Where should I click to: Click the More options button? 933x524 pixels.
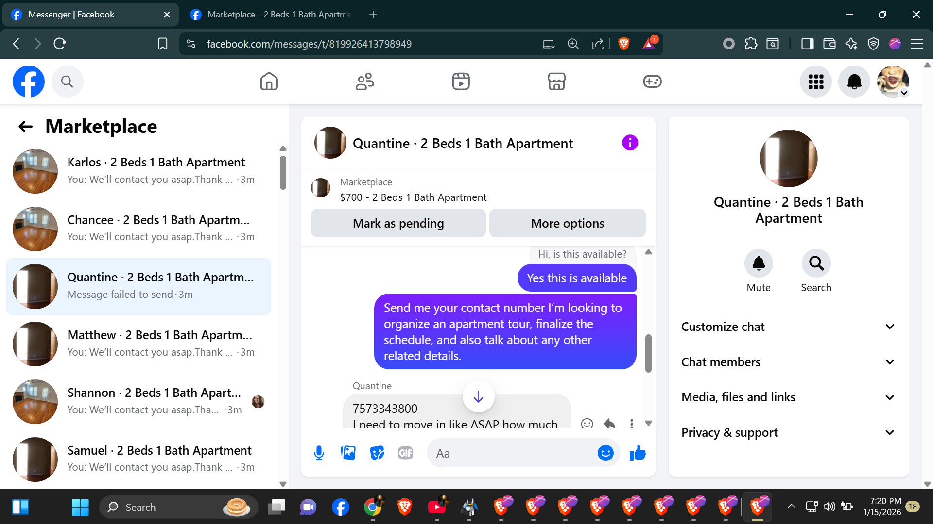(567, 223)
